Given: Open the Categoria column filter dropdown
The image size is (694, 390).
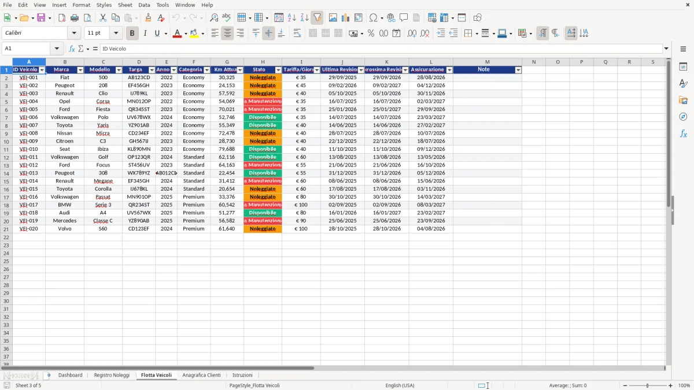Looking at the screenshot, I should (x=207, y=70).
